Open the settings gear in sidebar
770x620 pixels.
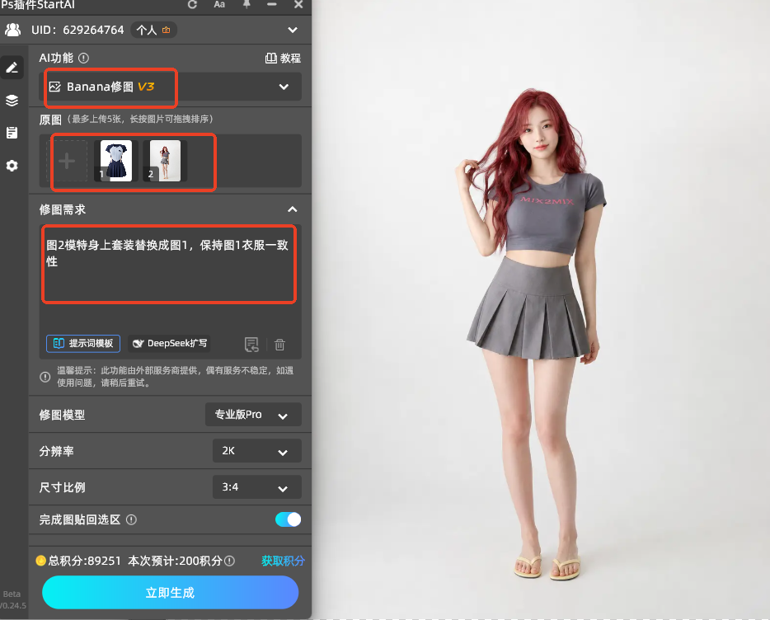pyautogui.click(x=12, y=166)
